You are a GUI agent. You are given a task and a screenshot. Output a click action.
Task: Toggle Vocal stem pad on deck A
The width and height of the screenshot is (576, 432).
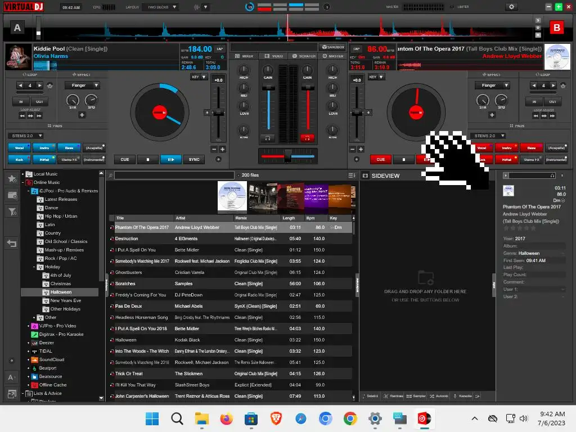tap(19, 148)
